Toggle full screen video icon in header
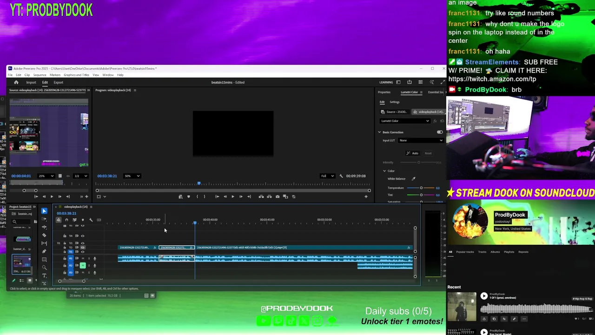This screenshot has width=595, height=335. pyautogui.click(x=442, y=82)
